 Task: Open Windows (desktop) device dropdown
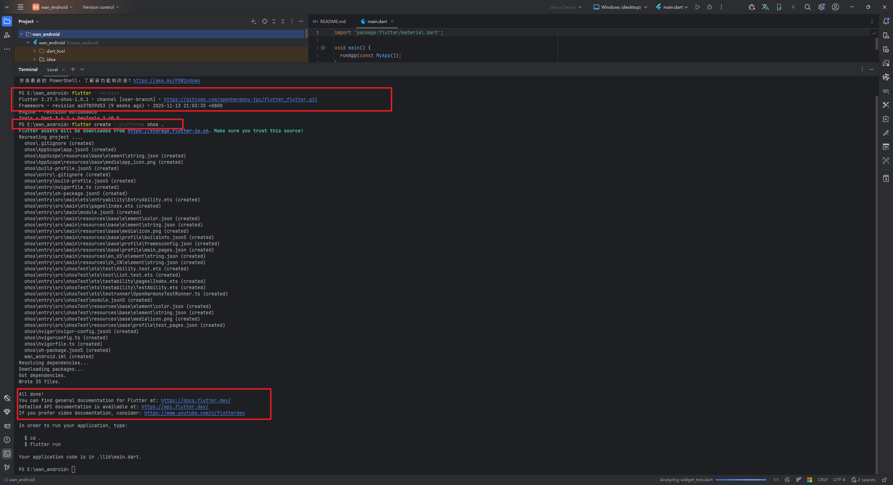(620, 7)
